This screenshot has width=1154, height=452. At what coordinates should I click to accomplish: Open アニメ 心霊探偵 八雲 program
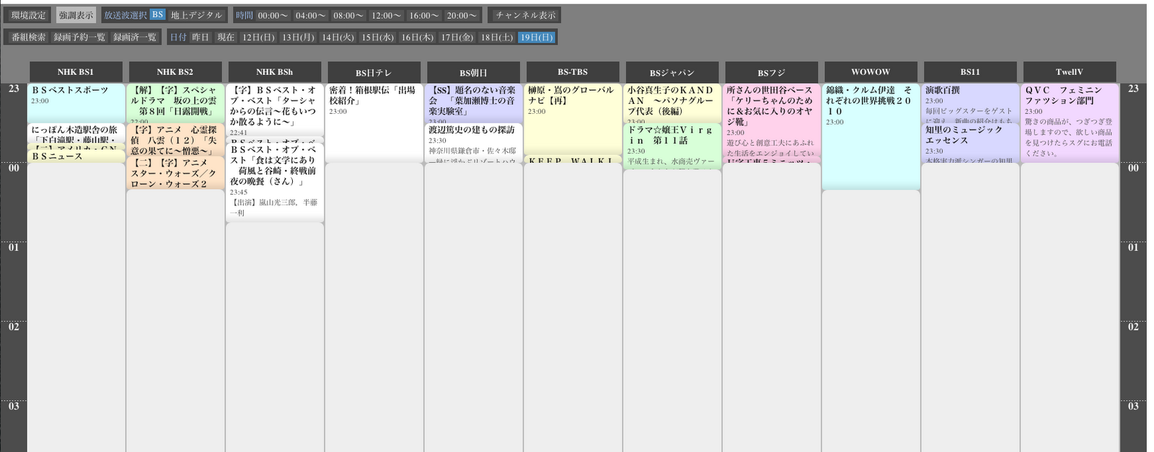click(175, 140)
